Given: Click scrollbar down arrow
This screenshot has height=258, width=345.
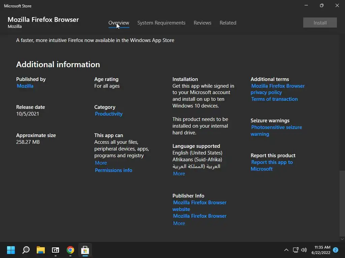Looking at the screenshot, I should pos(342,239).
